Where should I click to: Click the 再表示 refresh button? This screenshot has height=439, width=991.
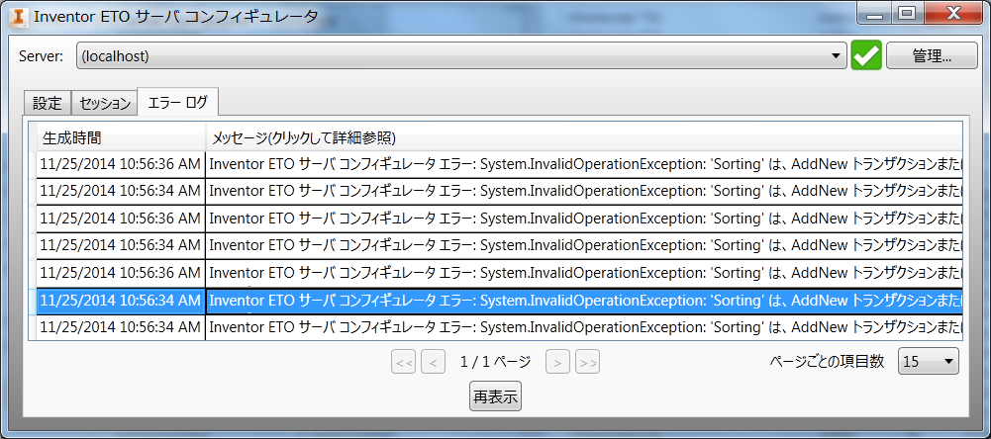coord(495,396)
